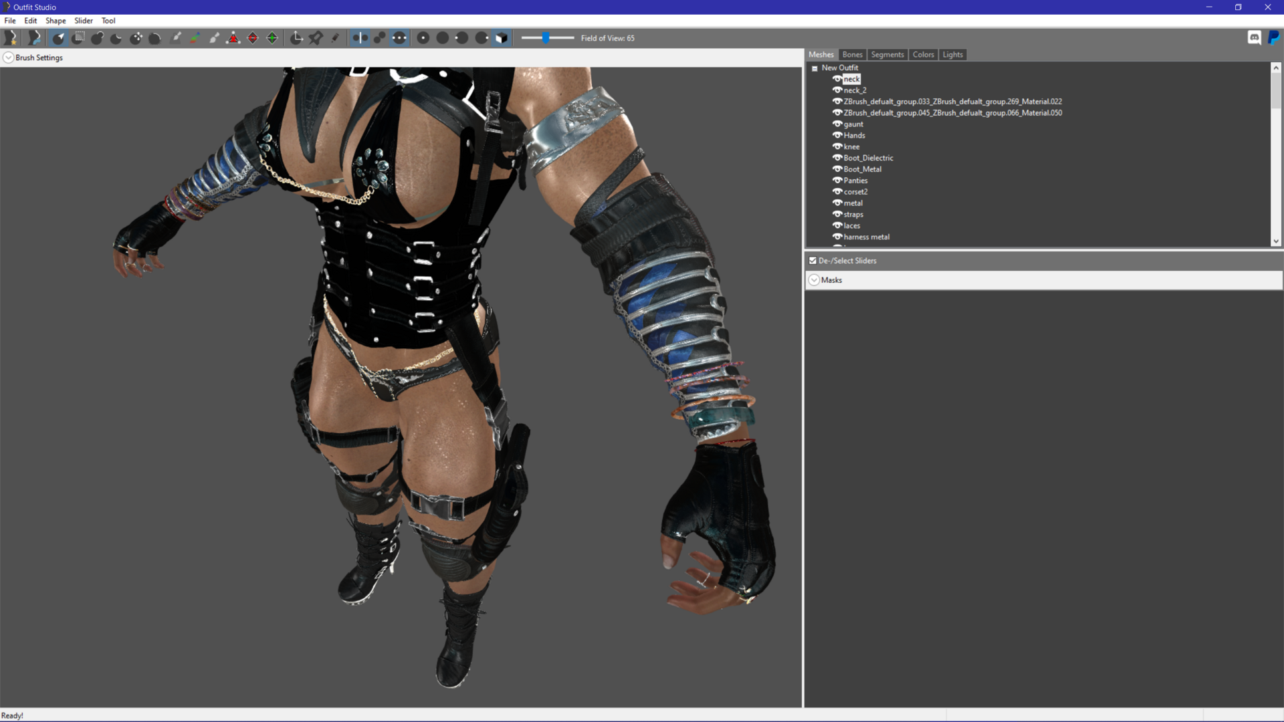Expand the Masks section

click(814, 280)
